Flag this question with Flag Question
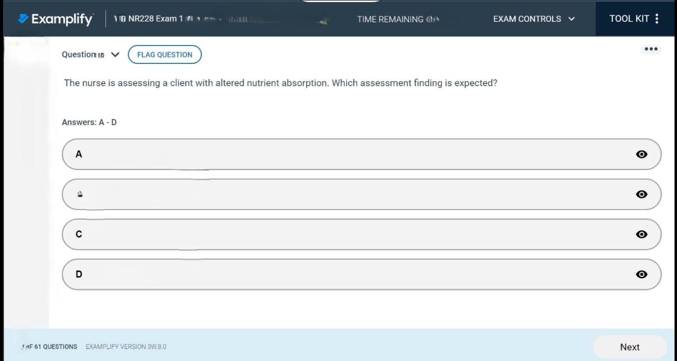 point(164,54)
